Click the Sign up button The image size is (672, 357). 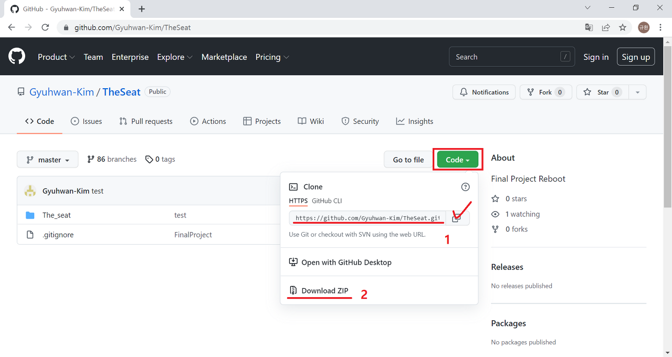point(636,57)
